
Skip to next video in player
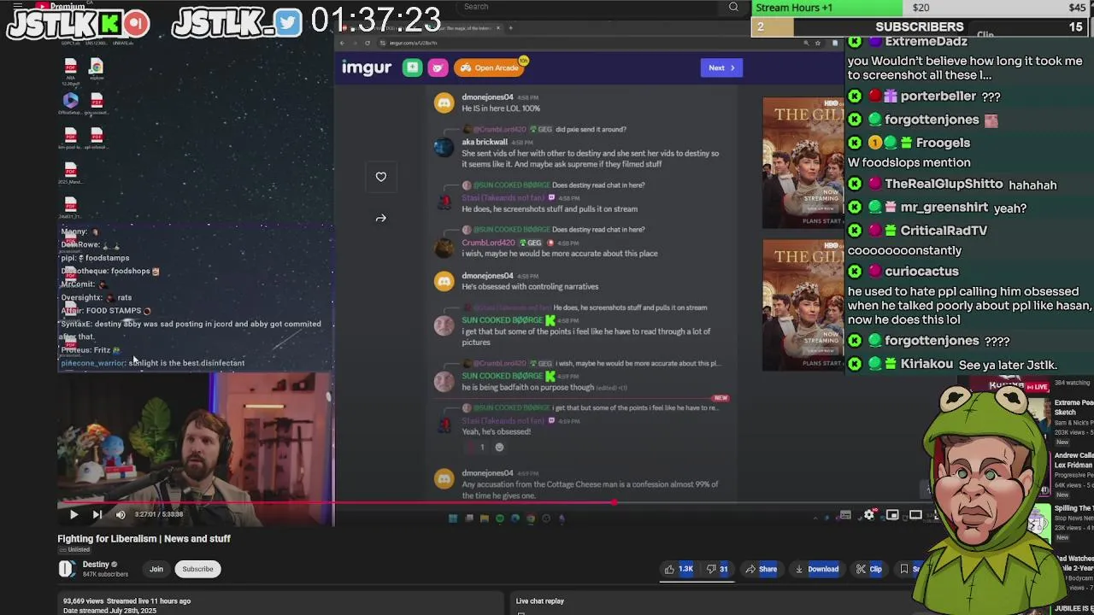pyautogui.click(x=97, y=514)
